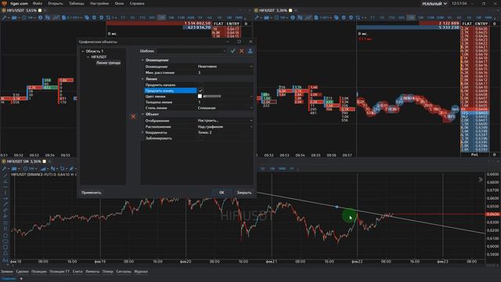Click Закрыть button in dialog

point(244,193)
